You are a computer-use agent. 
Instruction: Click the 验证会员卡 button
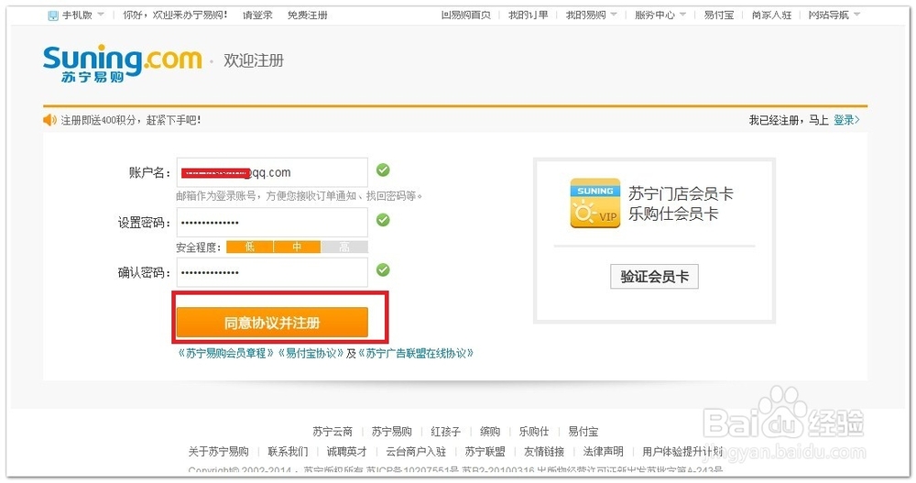click(x=654, y=276)
